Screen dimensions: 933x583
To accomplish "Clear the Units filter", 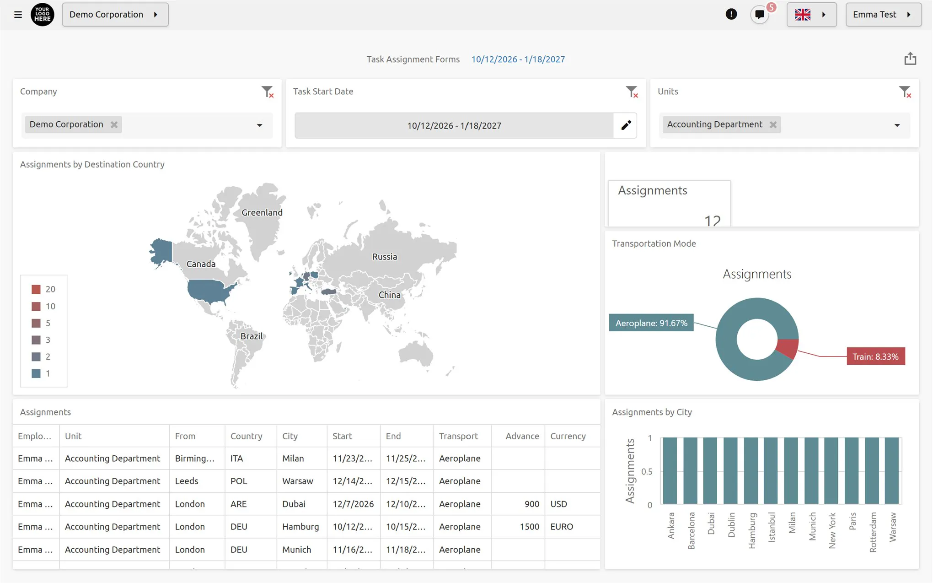I will click(905, 92).
